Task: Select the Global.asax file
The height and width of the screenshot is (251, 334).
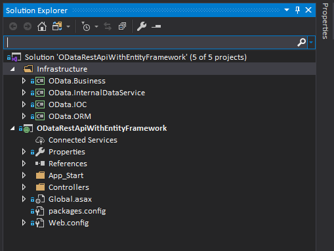Action: coord(70,199)
